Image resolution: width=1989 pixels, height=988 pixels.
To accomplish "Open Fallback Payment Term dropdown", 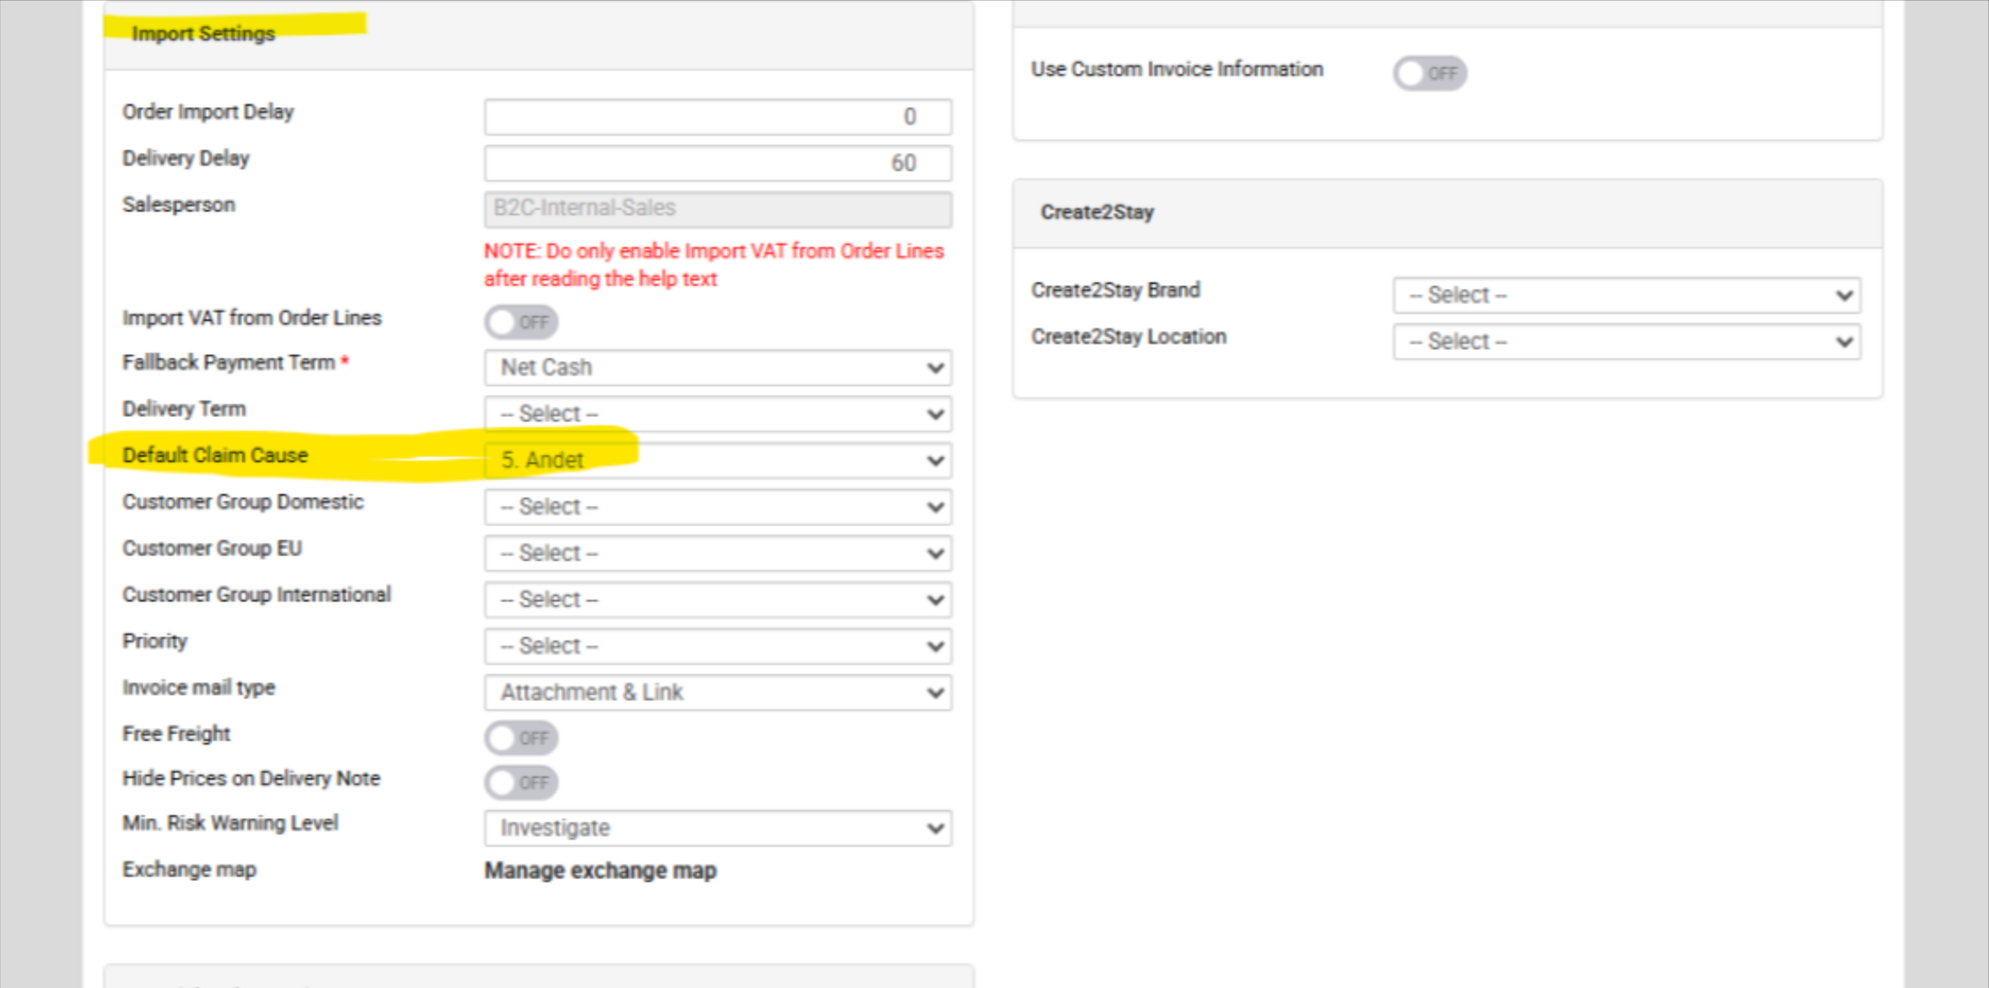I will pos(717,368).
